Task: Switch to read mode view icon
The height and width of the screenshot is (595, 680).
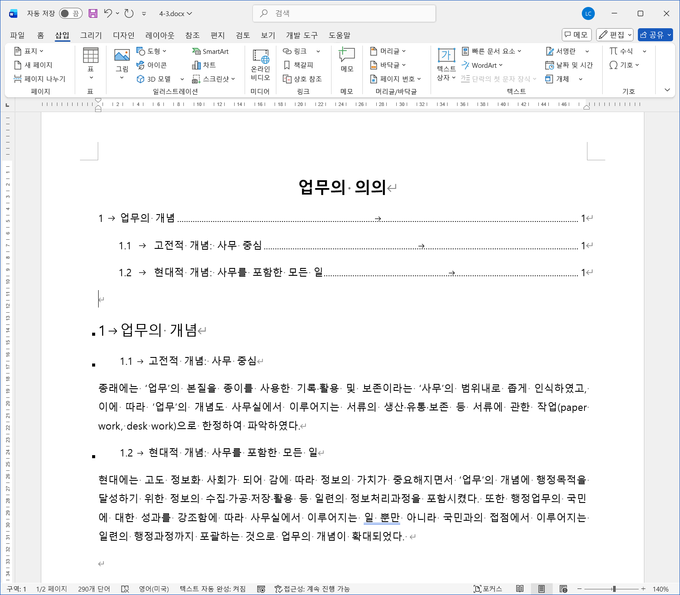Action: pos(520,589)
